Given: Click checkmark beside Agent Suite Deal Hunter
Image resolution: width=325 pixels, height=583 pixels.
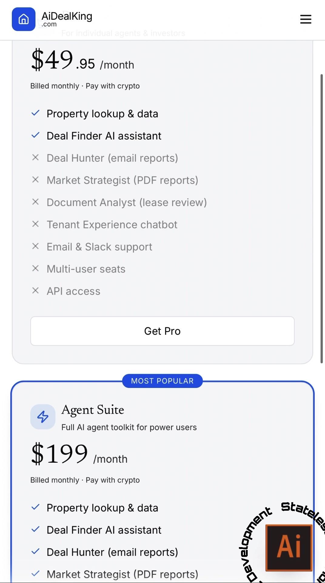Looking at the screenshot, I should [35, 551].
